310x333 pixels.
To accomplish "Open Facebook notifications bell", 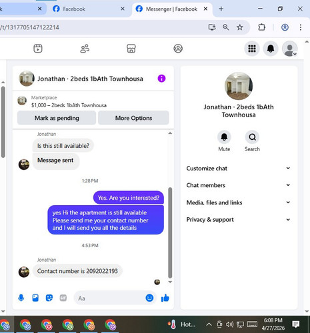I will point(271,49).
